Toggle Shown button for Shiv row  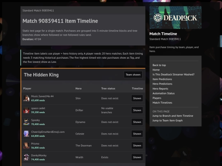(x=137, y=98)
